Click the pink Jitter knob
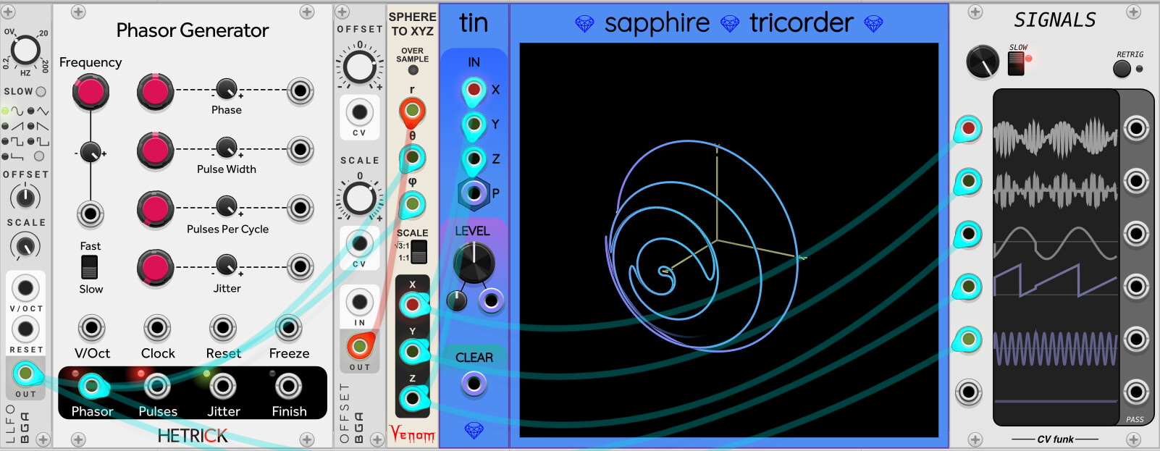1160x451 pixels. click(155, 267)
